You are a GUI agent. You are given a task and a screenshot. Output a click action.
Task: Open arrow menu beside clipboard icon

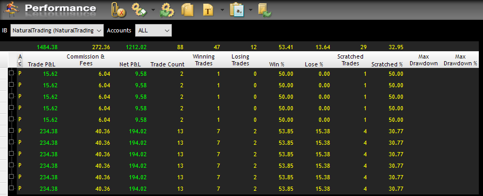tap(250, 10)
